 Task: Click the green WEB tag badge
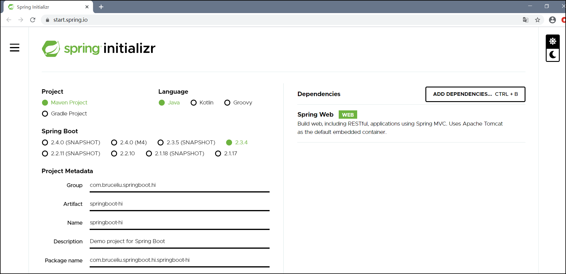click(348, 115)
